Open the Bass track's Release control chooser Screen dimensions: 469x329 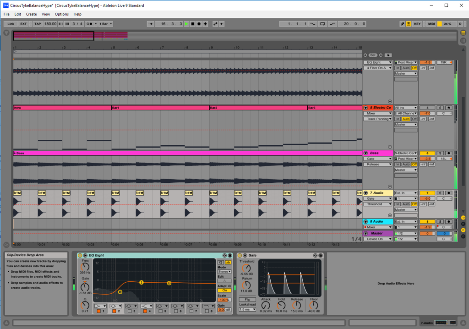[378, 164]
